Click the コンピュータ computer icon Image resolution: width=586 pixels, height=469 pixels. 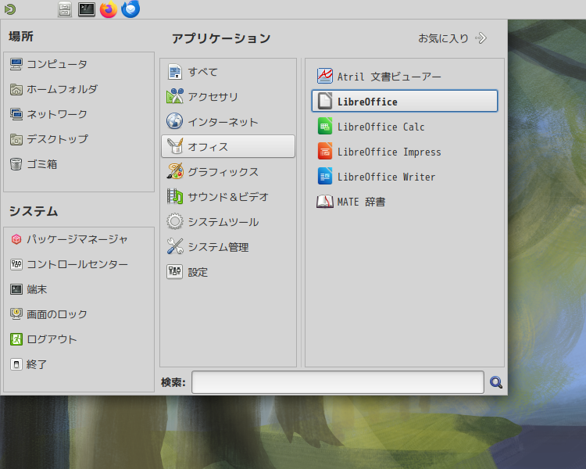(x=16, y=64)
